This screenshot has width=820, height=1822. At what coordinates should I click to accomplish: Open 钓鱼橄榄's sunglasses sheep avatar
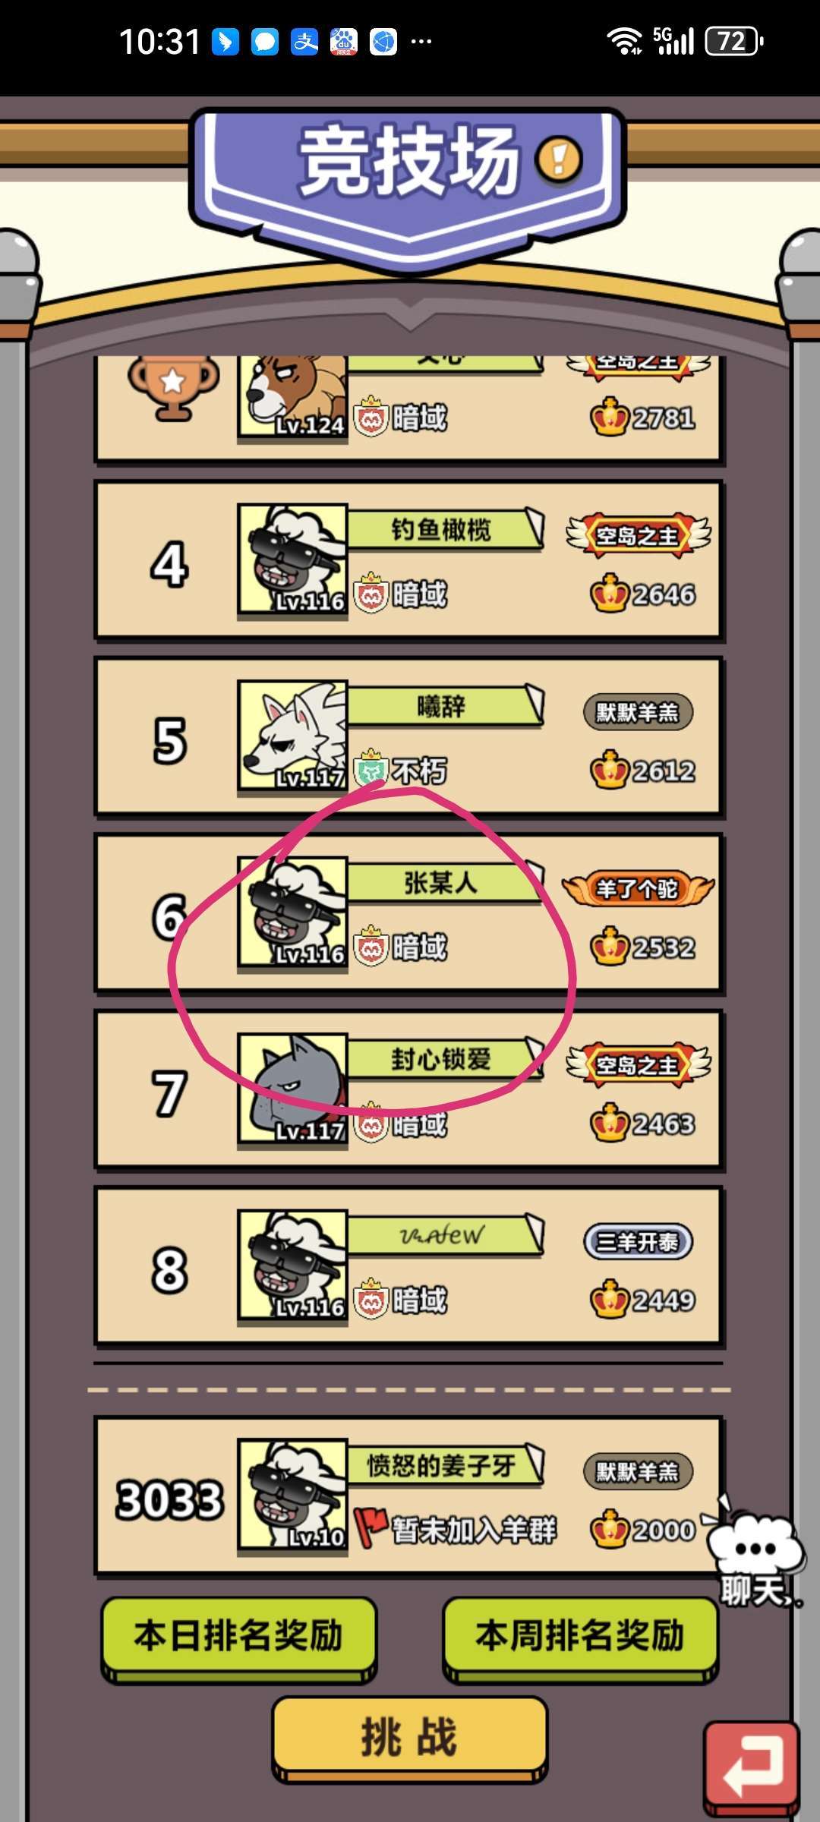point(293,560)
